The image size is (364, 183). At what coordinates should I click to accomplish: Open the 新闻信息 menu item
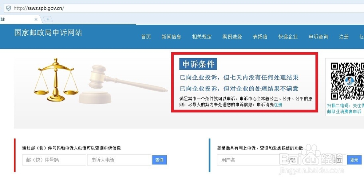pyautogui.click(x=171, y=37)
